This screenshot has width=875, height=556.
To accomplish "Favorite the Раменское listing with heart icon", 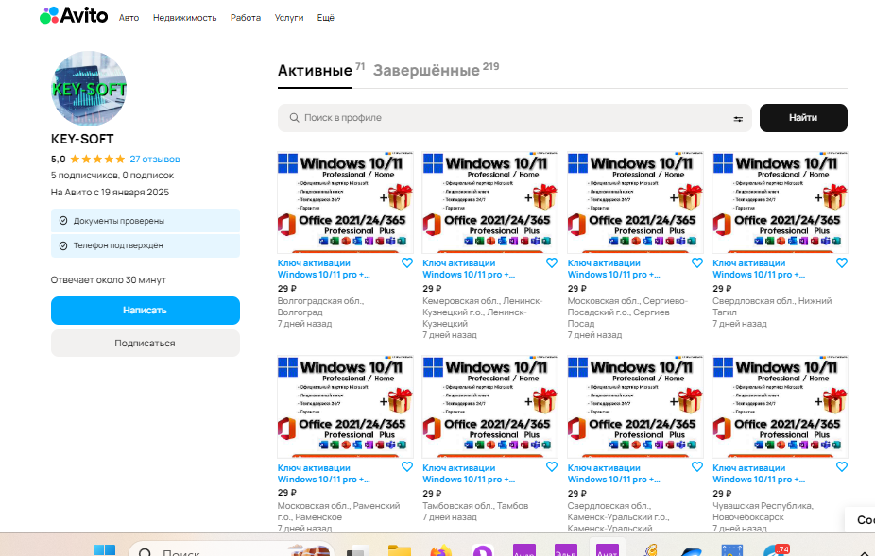I will tap(407, 466).
